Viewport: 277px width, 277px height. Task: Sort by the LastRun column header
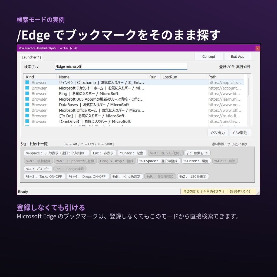183,77
